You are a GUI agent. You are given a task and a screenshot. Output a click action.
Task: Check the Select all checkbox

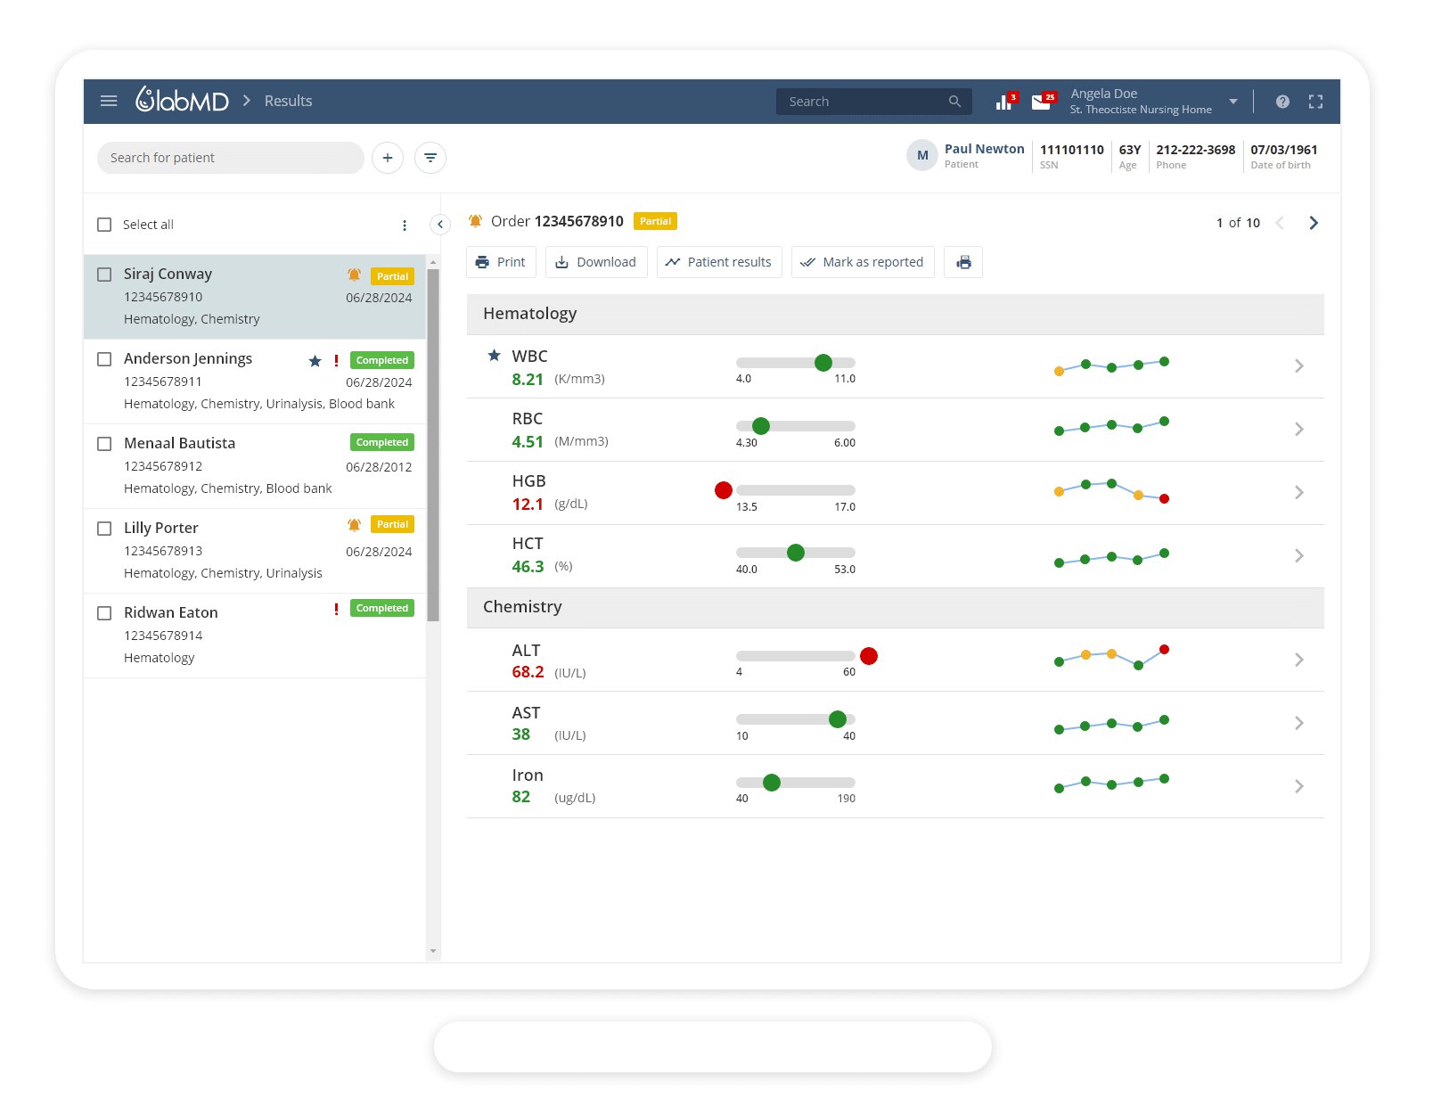(x=104, y=225)
